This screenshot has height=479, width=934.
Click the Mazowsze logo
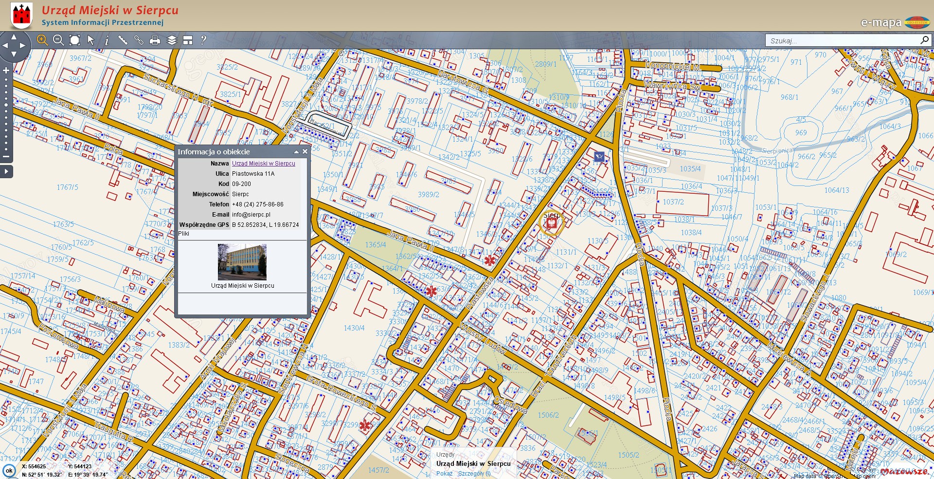(x=904, y=471)
